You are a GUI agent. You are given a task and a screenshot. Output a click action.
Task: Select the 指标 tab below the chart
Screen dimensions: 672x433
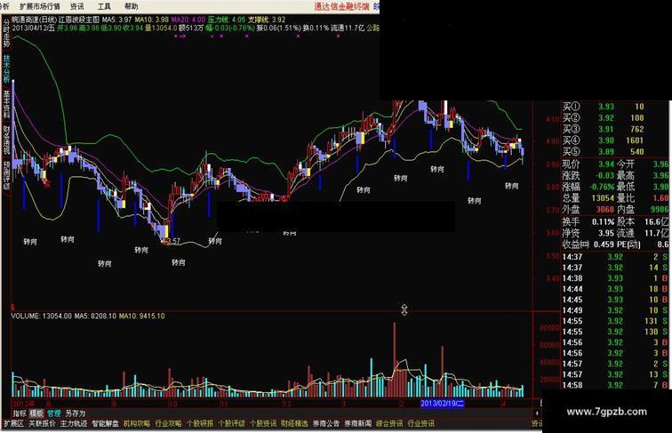click(20, 413)
